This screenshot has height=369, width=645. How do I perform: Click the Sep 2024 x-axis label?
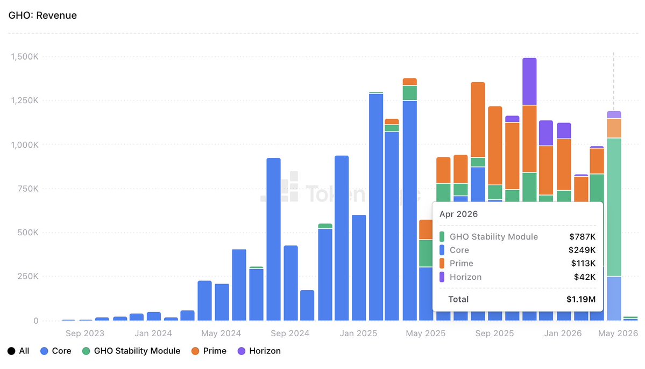click(x=289, y=333)
